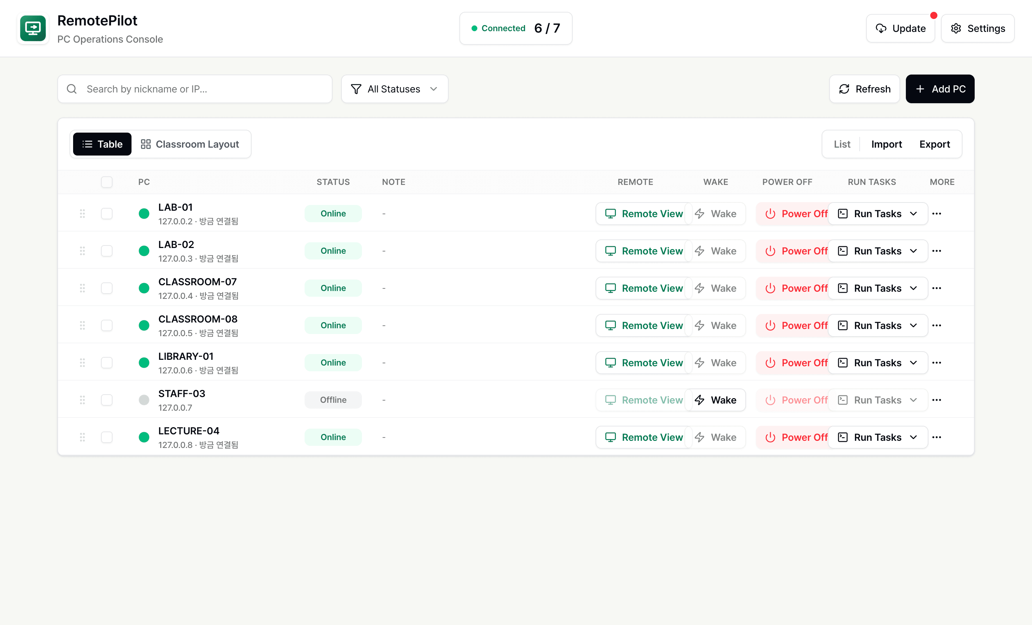
Task: Expand Run Tasks dropdown for CLASSROOM-08
Action: pos(878,325)
